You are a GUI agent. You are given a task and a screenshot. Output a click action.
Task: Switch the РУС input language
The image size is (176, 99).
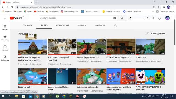pyautogui.click(x=157, y=96)
